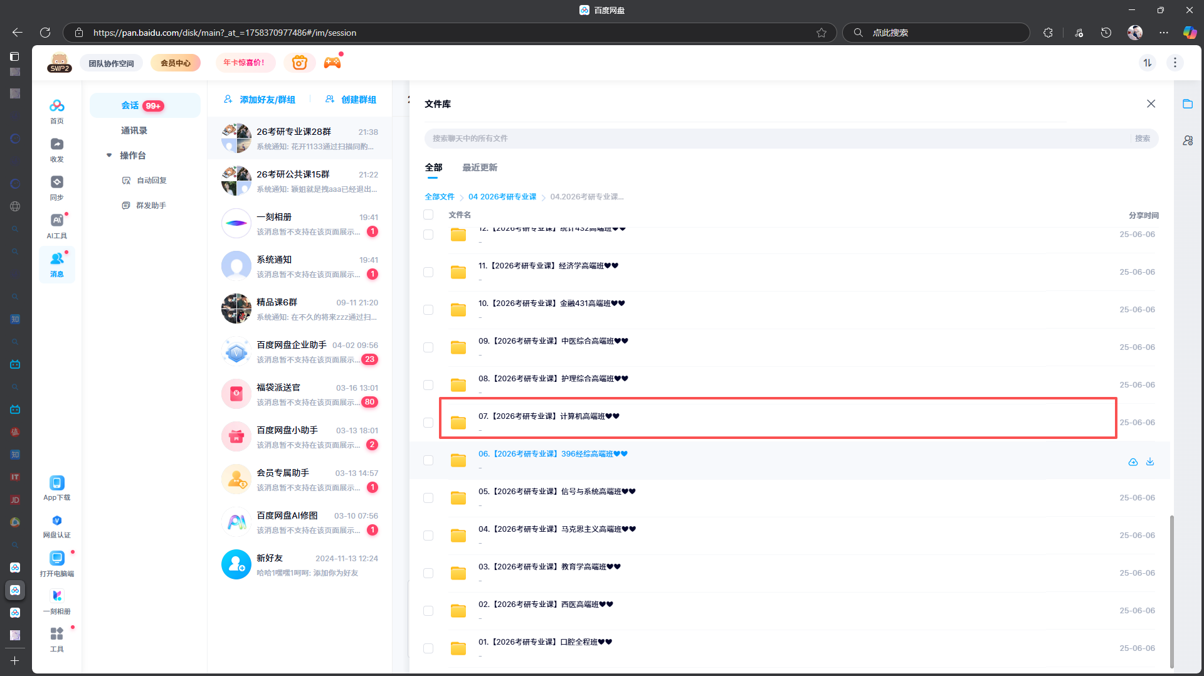The image size is (1204, 676).
Task: Click the 全部文件 breadcrumb link
Action: click(439, 197)
